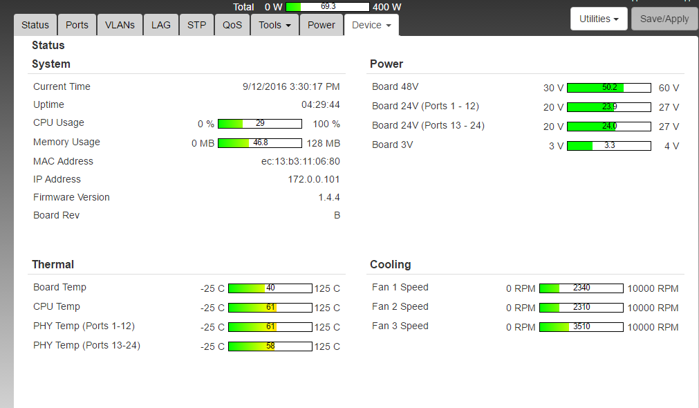The height and width of the screenshot is (408, 699).
Task: Click the Memory Usage bar
Action: [259, 143]
